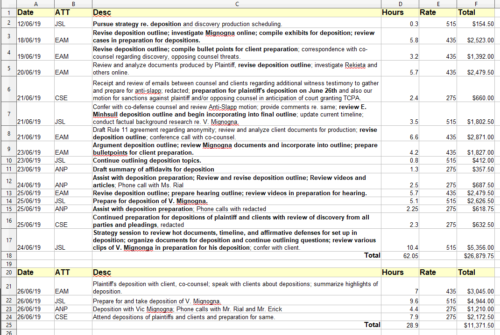Click the amount cell '$154.50'
The image size is (500, 335).
pyautogui.click(x=476, y=22)
